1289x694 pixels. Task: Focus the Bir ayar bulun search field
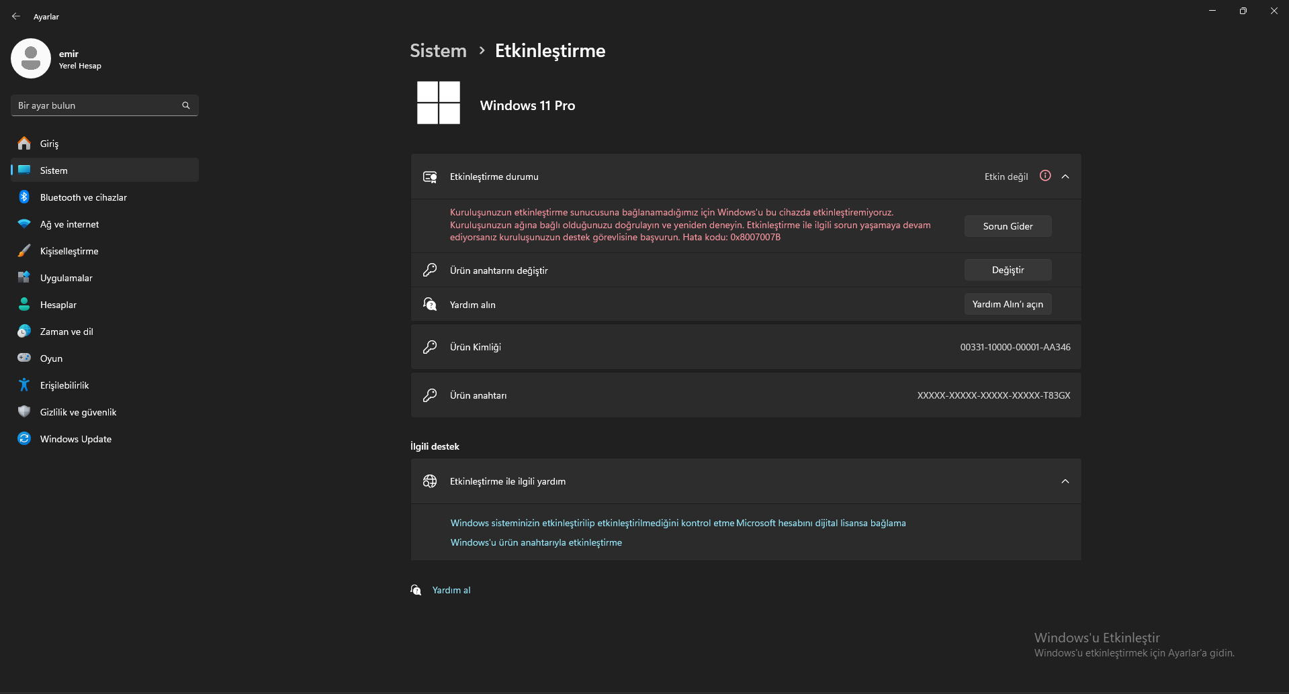[x=97, y=105]
